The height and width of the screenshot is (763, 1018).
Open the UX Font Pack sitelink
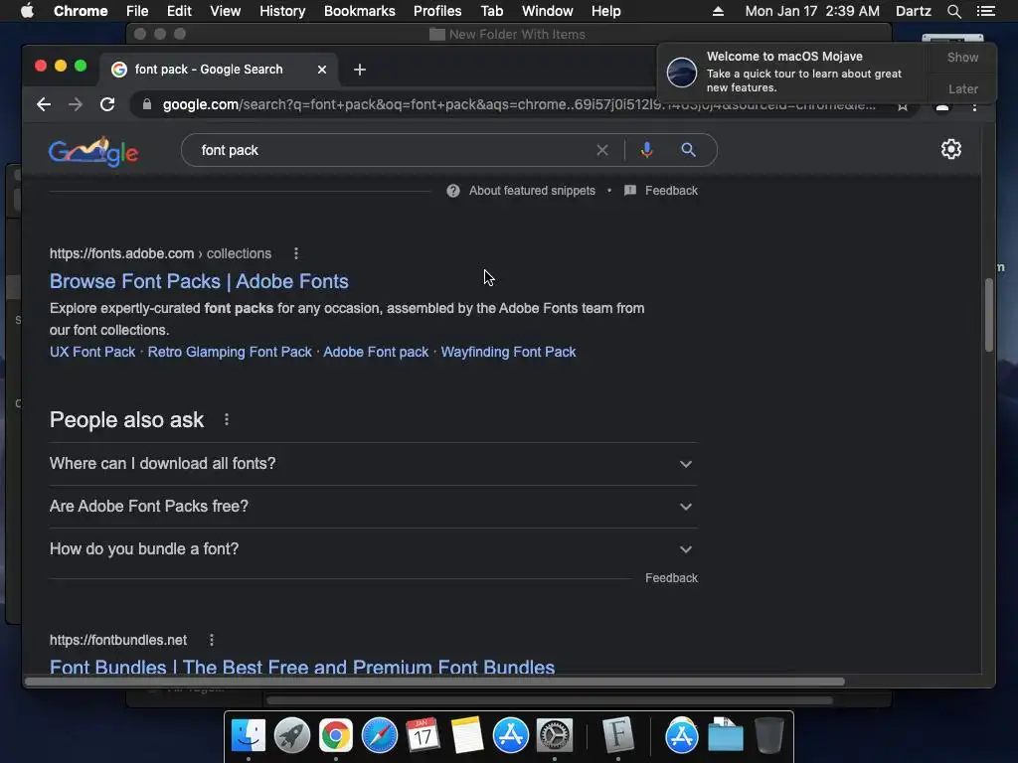click(x=92, y=353)
